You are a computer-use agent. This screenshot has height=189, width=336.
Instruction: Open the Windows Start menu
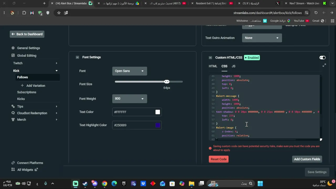point(260,183)
